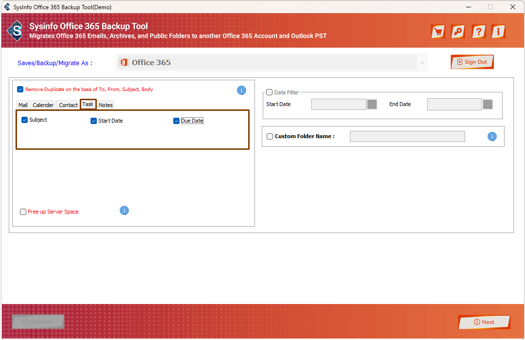Screen dimensions: 525x340
Task: Click the app icon in title bar
Action: point(7,7)
